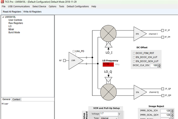Click Read All Registers
Screen dimensions: 178x119
[12, 12]
